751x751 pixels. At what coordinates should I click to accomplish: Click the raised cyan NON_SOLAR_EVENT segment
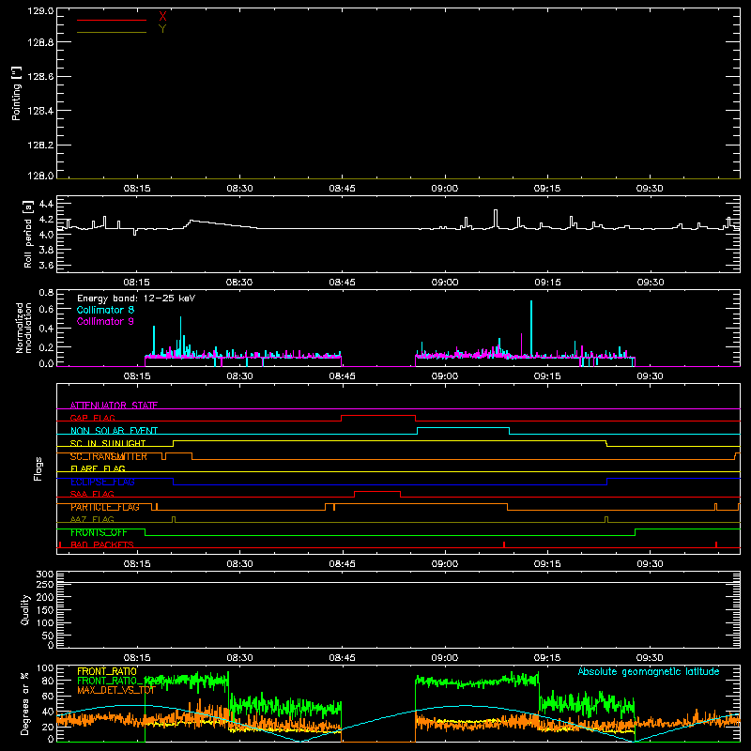pyautogui.click(x=463, y=428)
